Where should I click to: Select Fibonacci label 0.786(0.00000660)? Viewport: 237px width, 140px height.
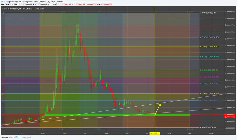coord(210,37)
